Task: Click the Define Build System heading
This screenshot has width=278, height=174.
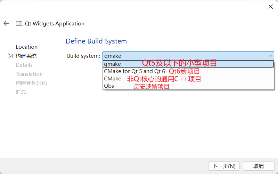Action: [96, 41]
